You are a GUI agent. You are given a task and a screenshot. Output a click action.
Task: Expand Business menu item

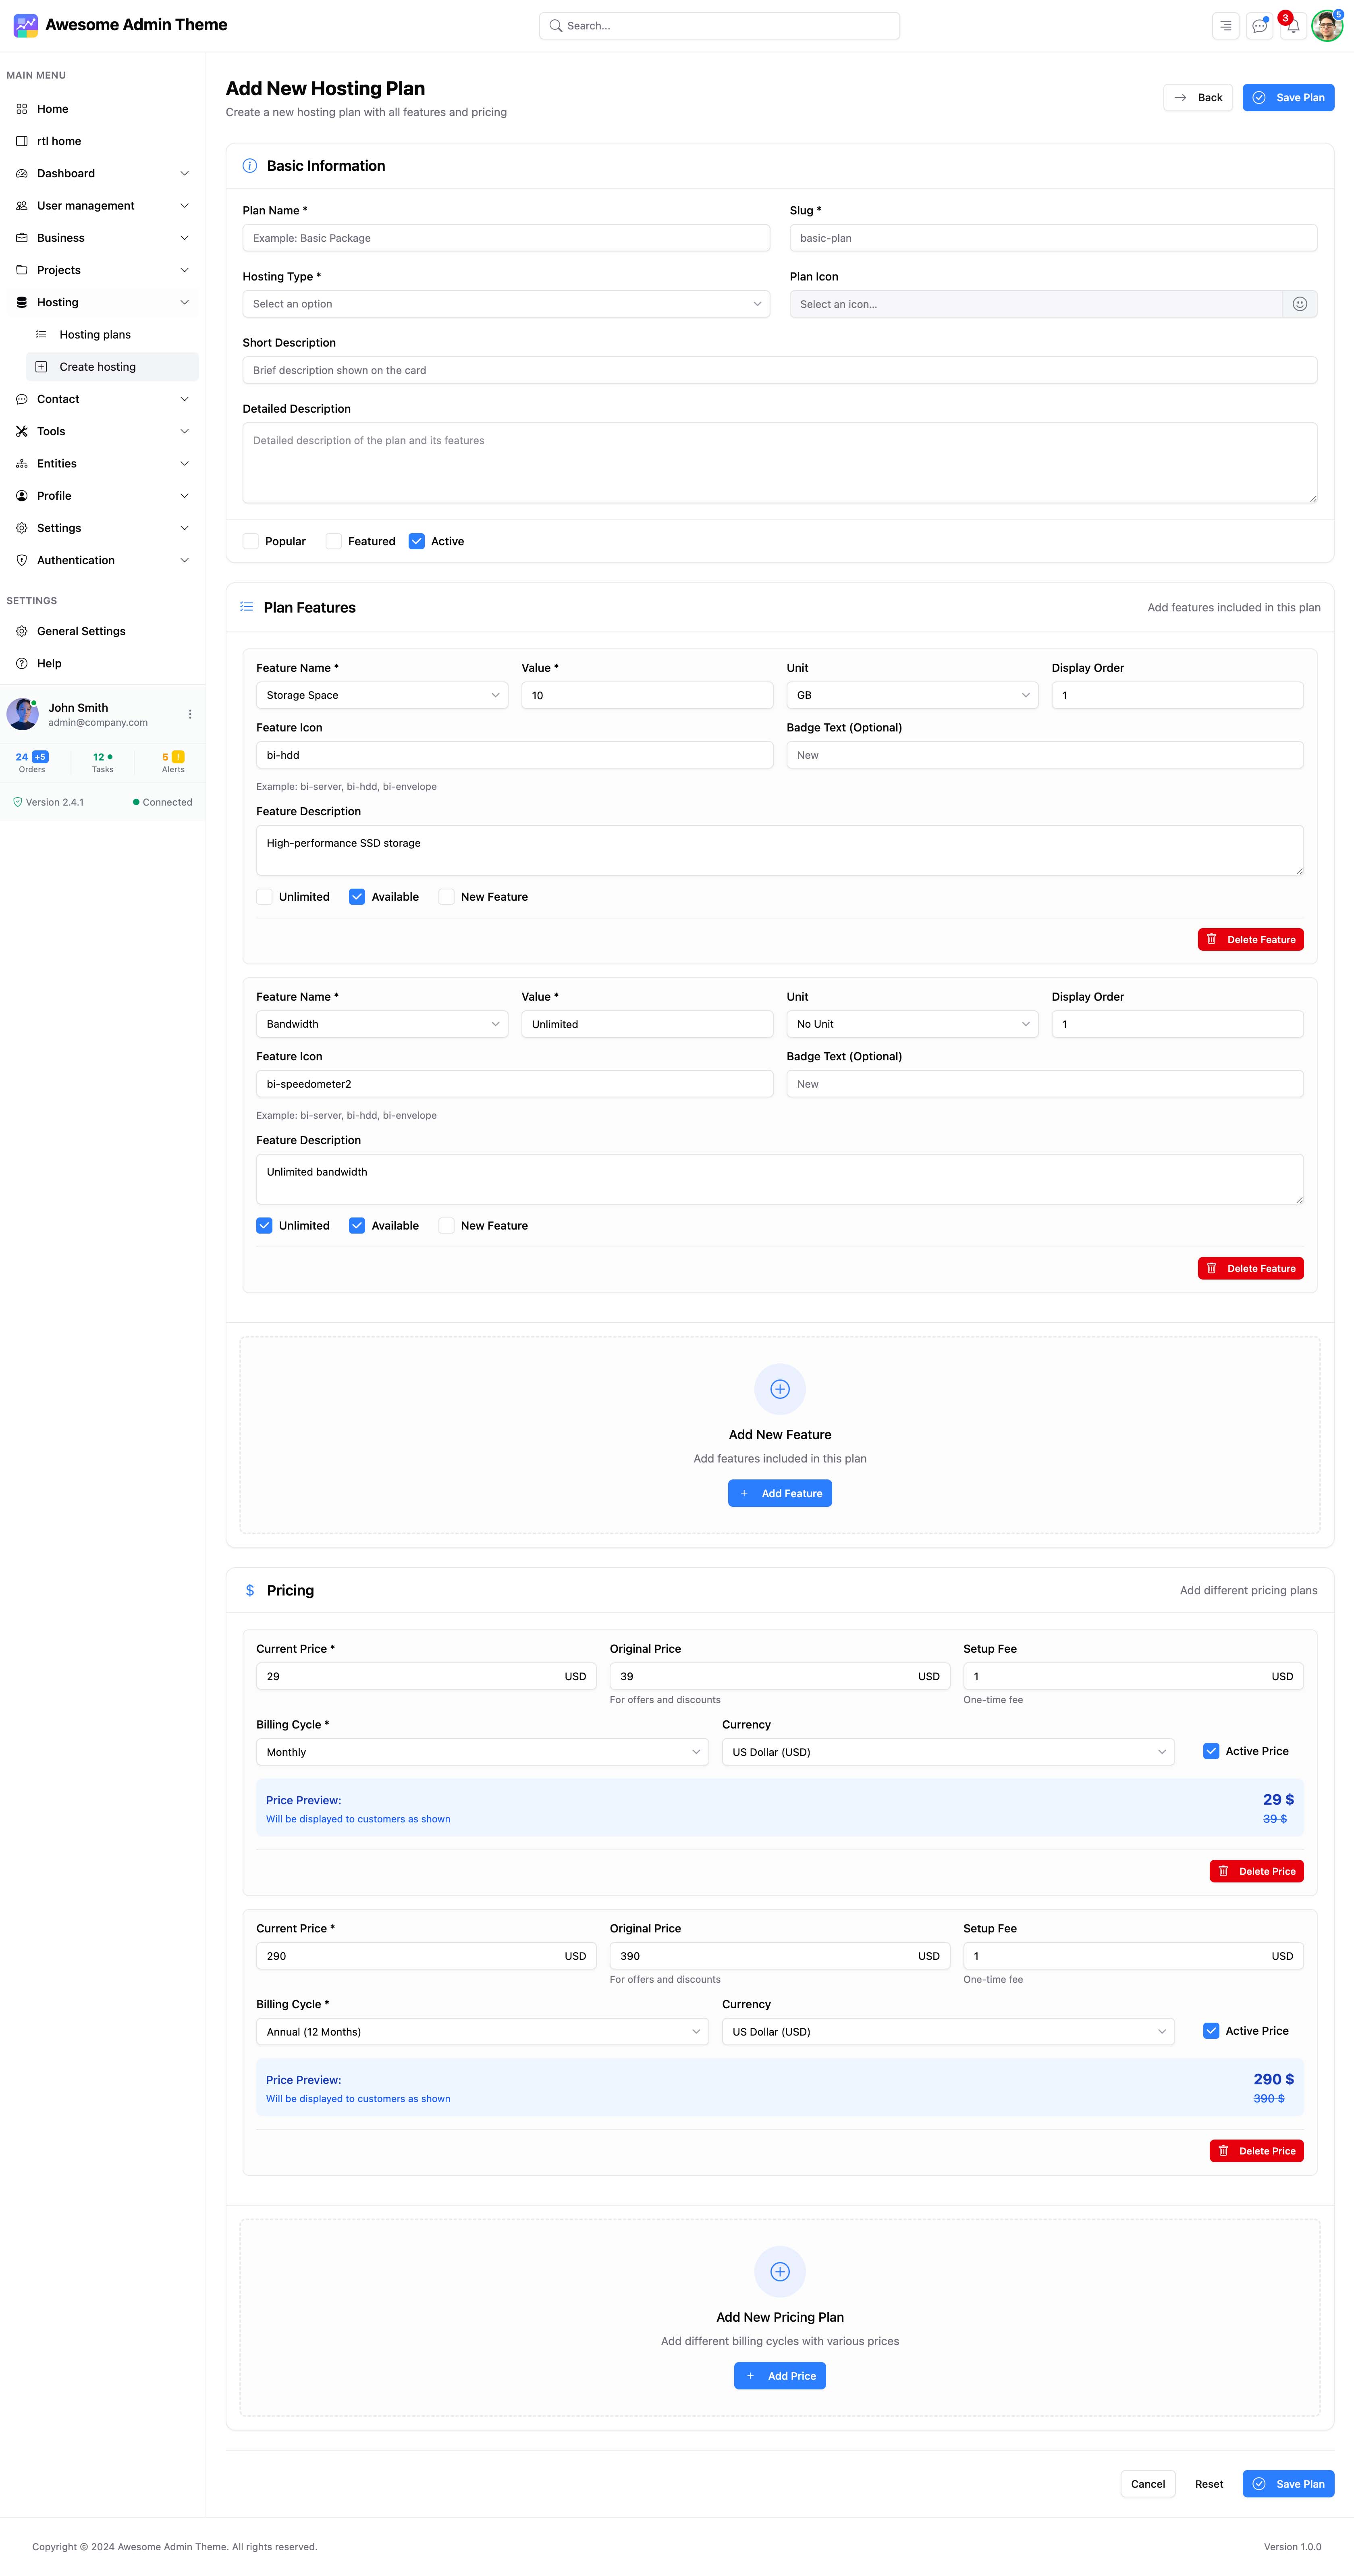point(103,238)
